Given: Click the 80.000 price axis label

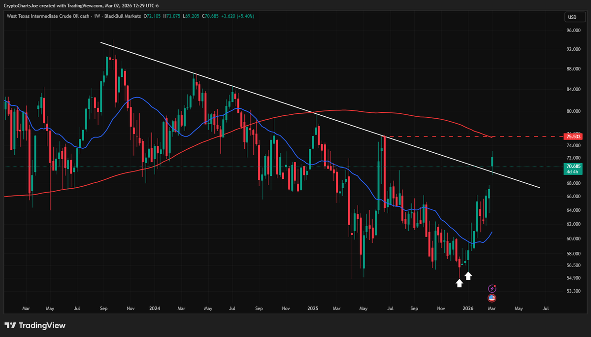Looking at the screenshot, I should (574, 111).
